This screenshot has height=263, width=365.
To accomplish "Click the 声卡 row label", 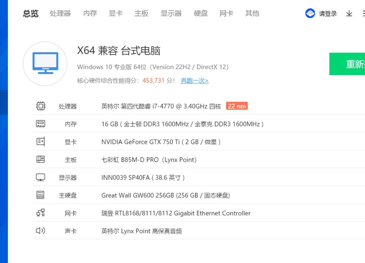I will click(x=71, y=231).
